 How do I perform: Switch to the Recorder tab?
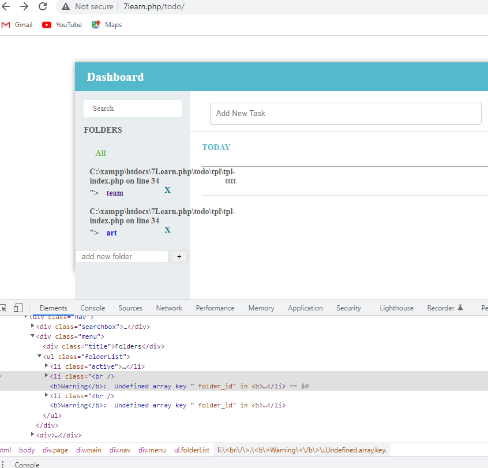click(445, 308)
